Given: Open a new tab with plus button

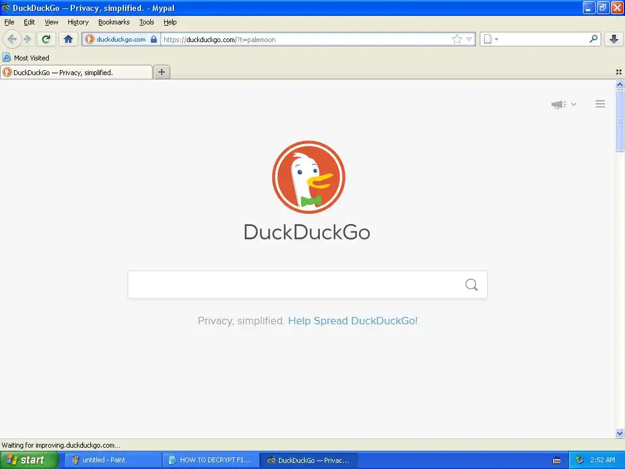Looking at the screenshot, I should pyautogui.click(x=161, y=72).
